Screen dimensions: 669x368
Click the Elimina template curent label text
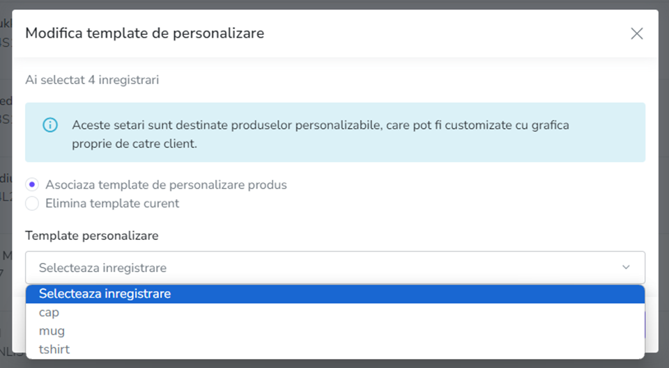[112, 203]
